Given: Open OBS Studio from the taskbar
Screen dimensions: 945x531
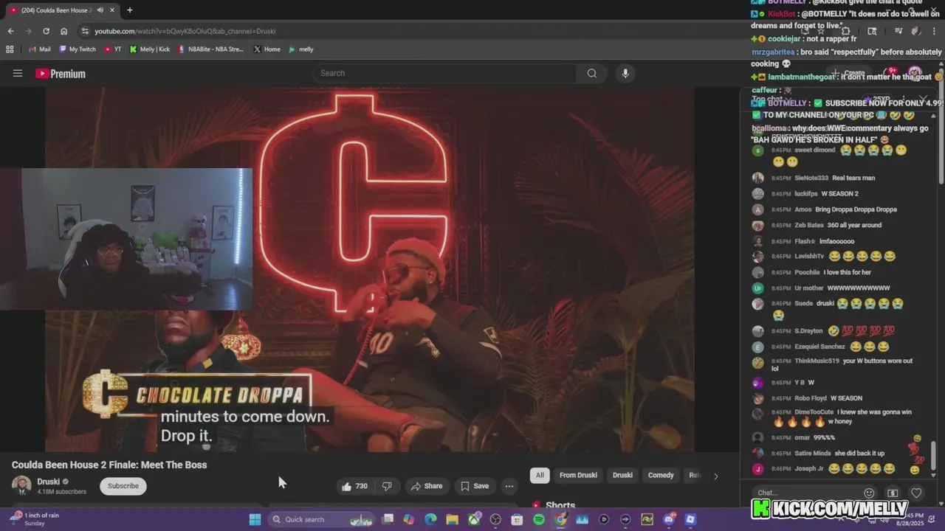Looking at the screenshot, I should 495,519.
